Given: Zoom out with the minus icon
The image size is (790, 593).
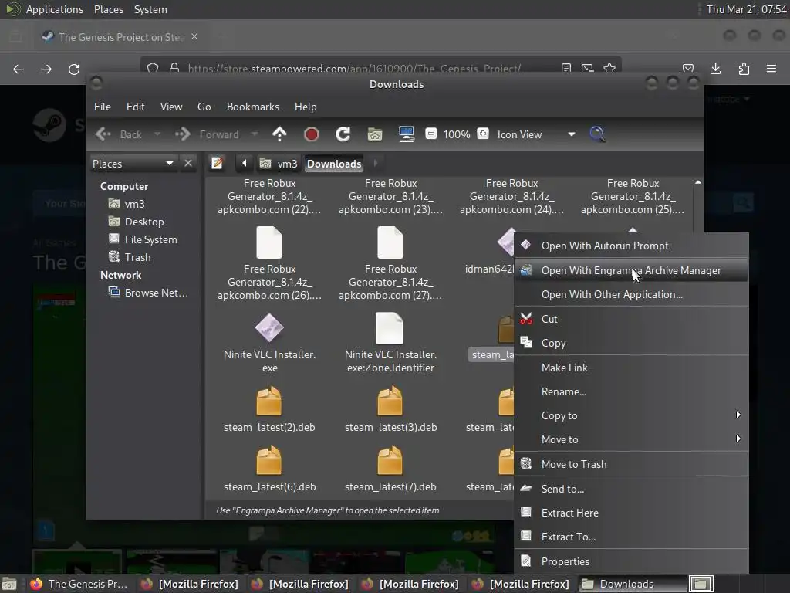Looking at the screenshot, I should (x=430, y=134).
